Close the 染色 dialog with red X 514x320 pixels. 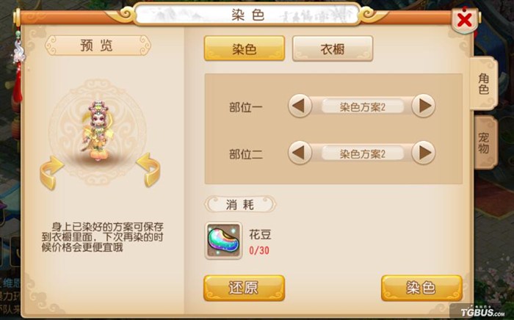[465, 21]
